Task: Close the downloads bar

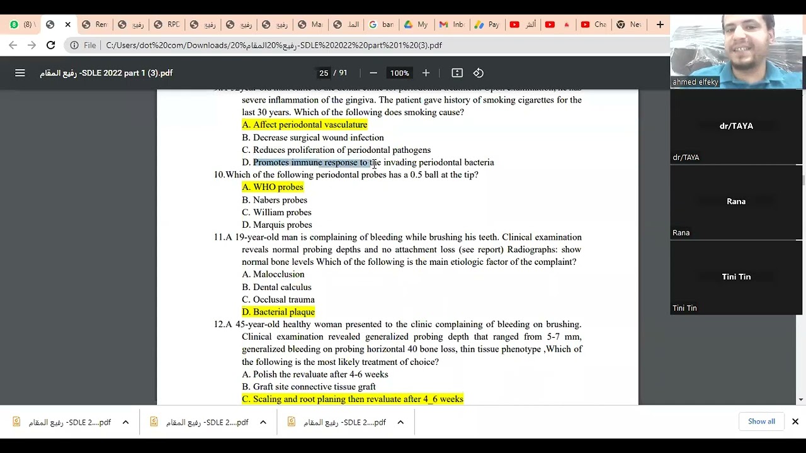Action: [x=795, y=422]
